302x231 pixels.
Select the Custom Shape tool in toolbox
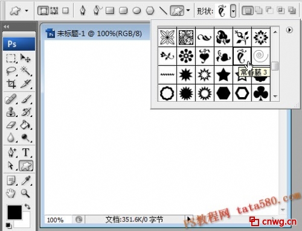pyautogui.click(x=26, y=166)
